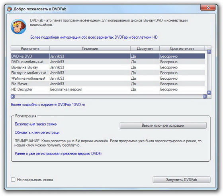223x196 pixels.
Task: Click the horizontal scrollbar track of the list
Action: click(x=109, y=96)
